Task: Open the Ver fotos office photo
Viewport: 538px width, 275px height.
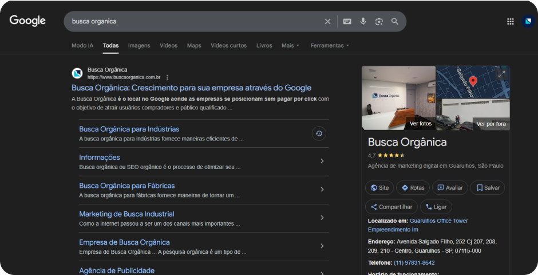Action: coord(399,98)
